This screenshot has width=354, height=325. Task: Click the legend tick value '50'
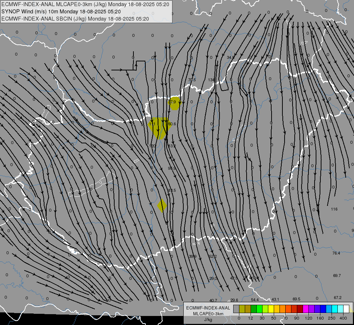point(274,318)
